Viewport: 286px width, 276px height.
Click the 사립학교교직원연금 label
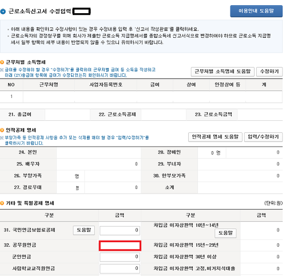pos(34,269)
